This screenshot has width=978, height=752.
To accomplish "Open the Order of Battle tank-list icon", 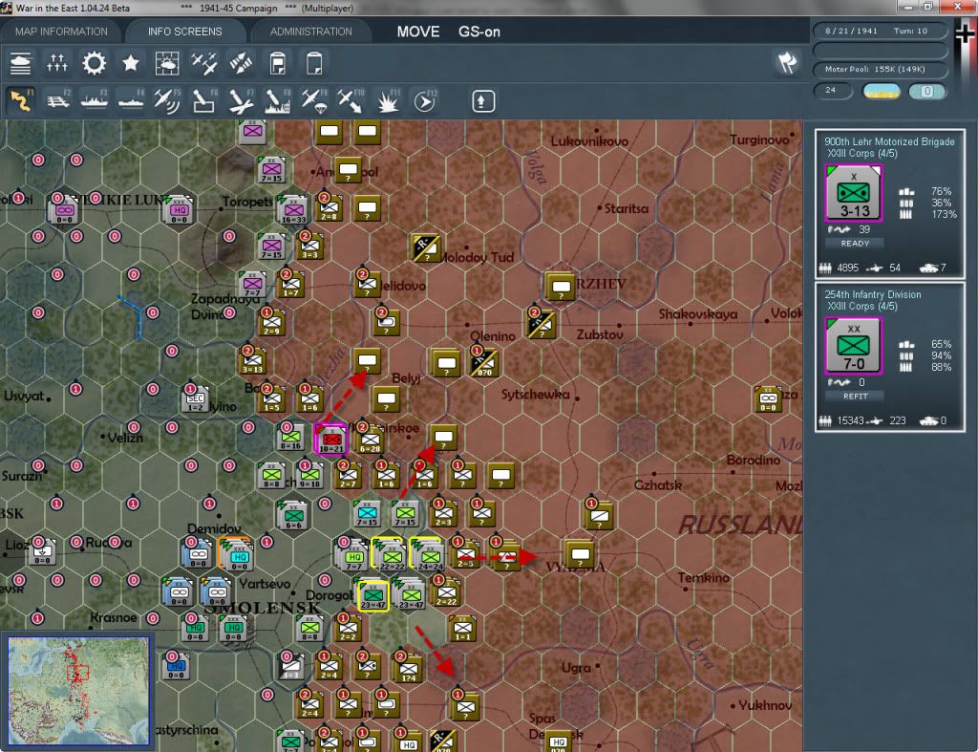I will tap(21, 63).
